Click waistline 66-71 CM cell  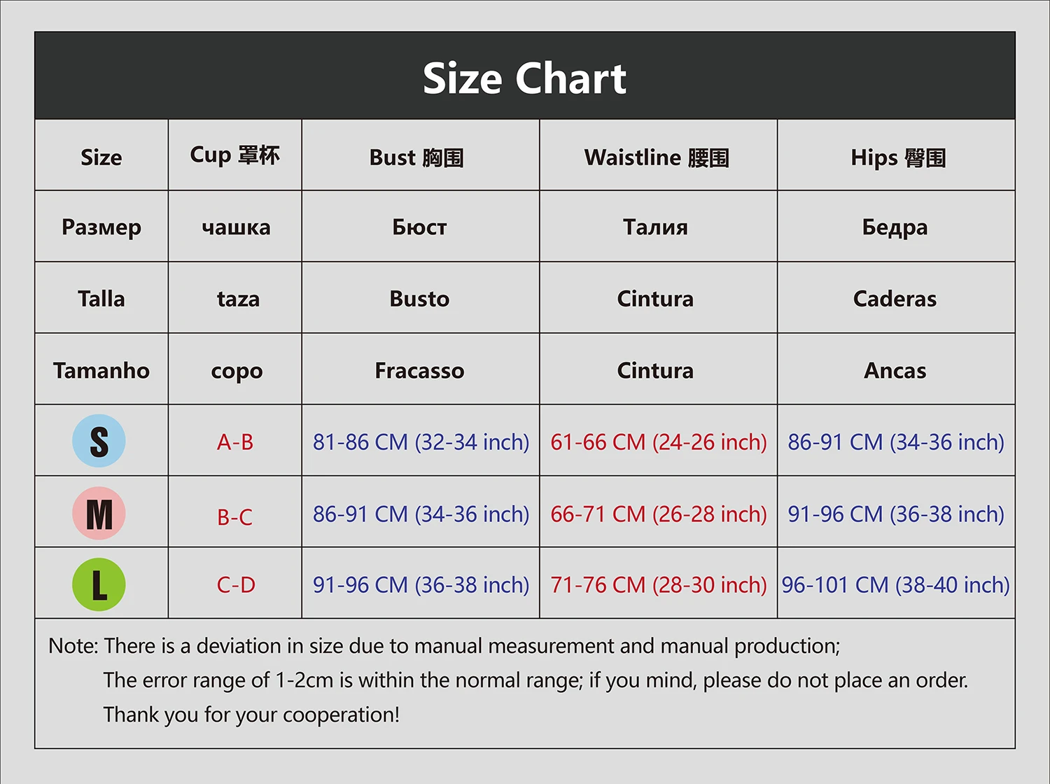[659, 512]
